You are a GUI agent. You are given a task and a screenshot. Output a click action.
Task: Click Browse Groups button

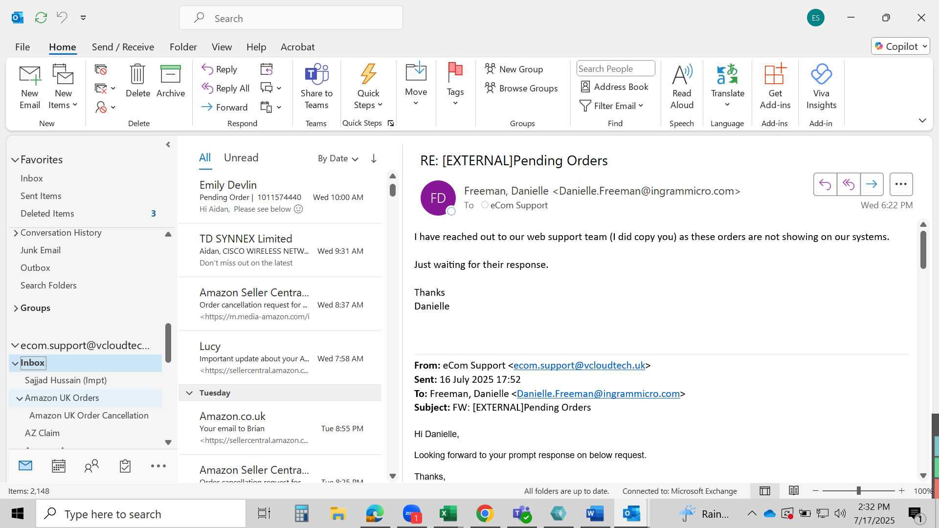point(521,88)
